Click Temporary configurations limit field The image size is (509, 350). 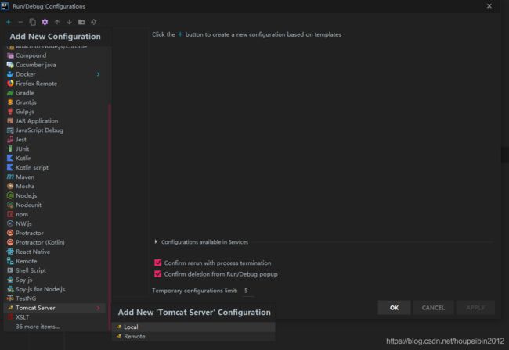coord(248,291)
